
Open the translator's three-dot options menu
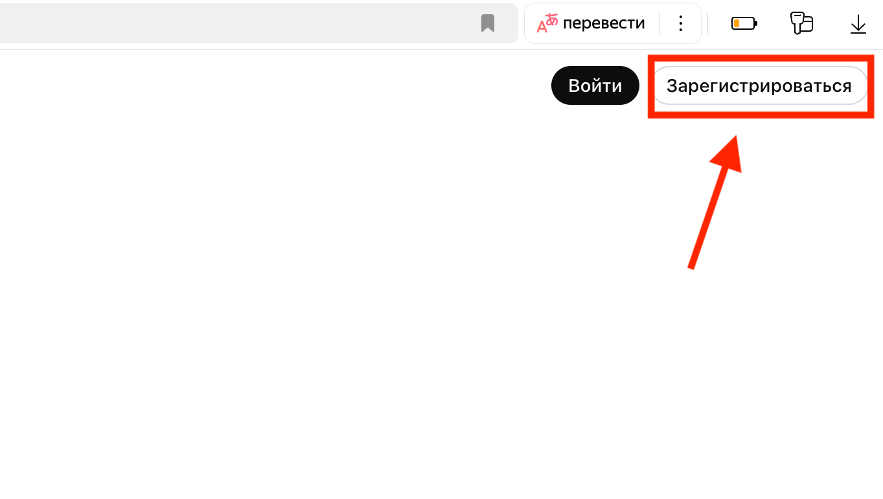[x=680, y=23]
